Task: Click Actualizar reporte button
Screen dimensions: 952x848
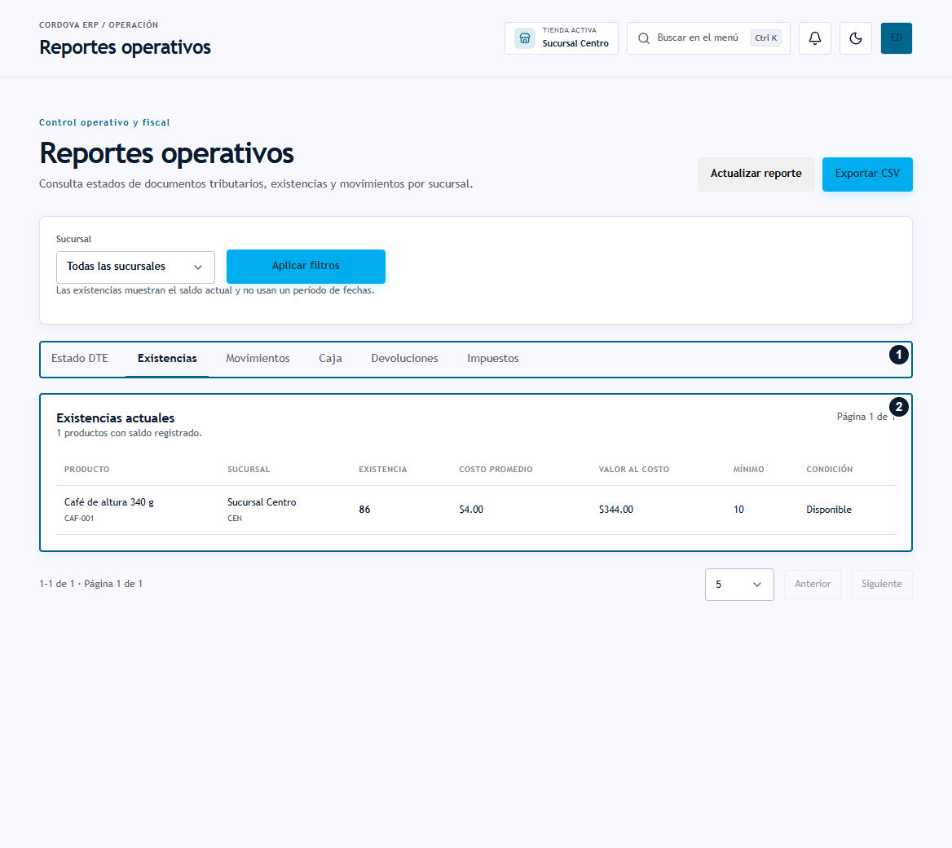Action: point(756,174)
